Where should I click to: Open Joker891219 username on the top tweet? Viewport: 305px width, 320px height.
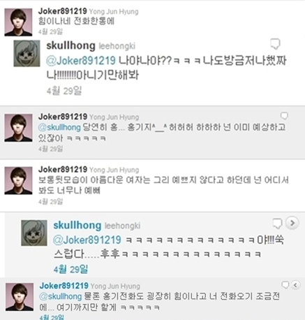(x=63, y=11)
